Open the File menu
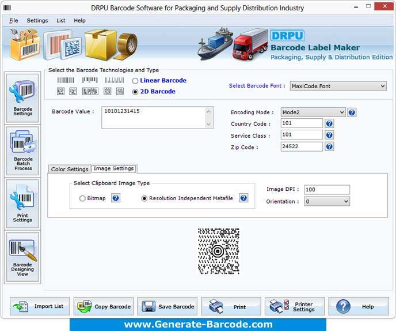Viewport: 396px width, 331px height. [x=14, y=21]
